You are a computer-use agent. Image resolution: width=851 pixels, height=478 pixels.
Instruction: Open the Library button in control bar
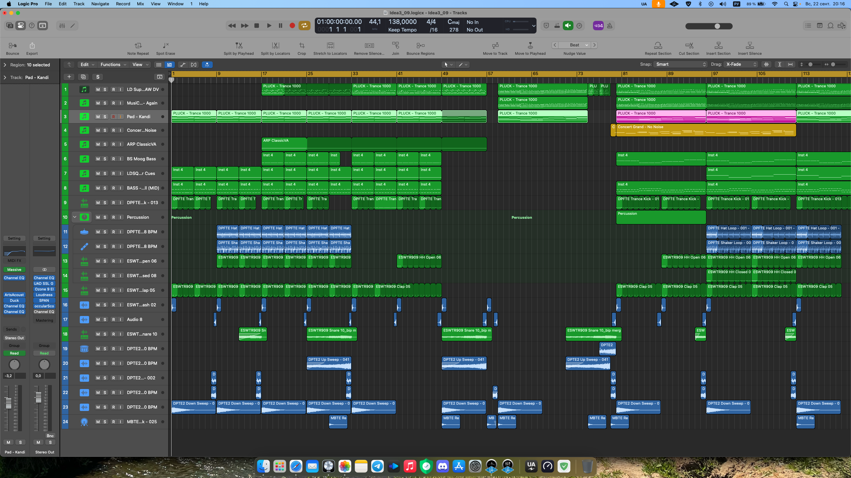tap(10, 26)
